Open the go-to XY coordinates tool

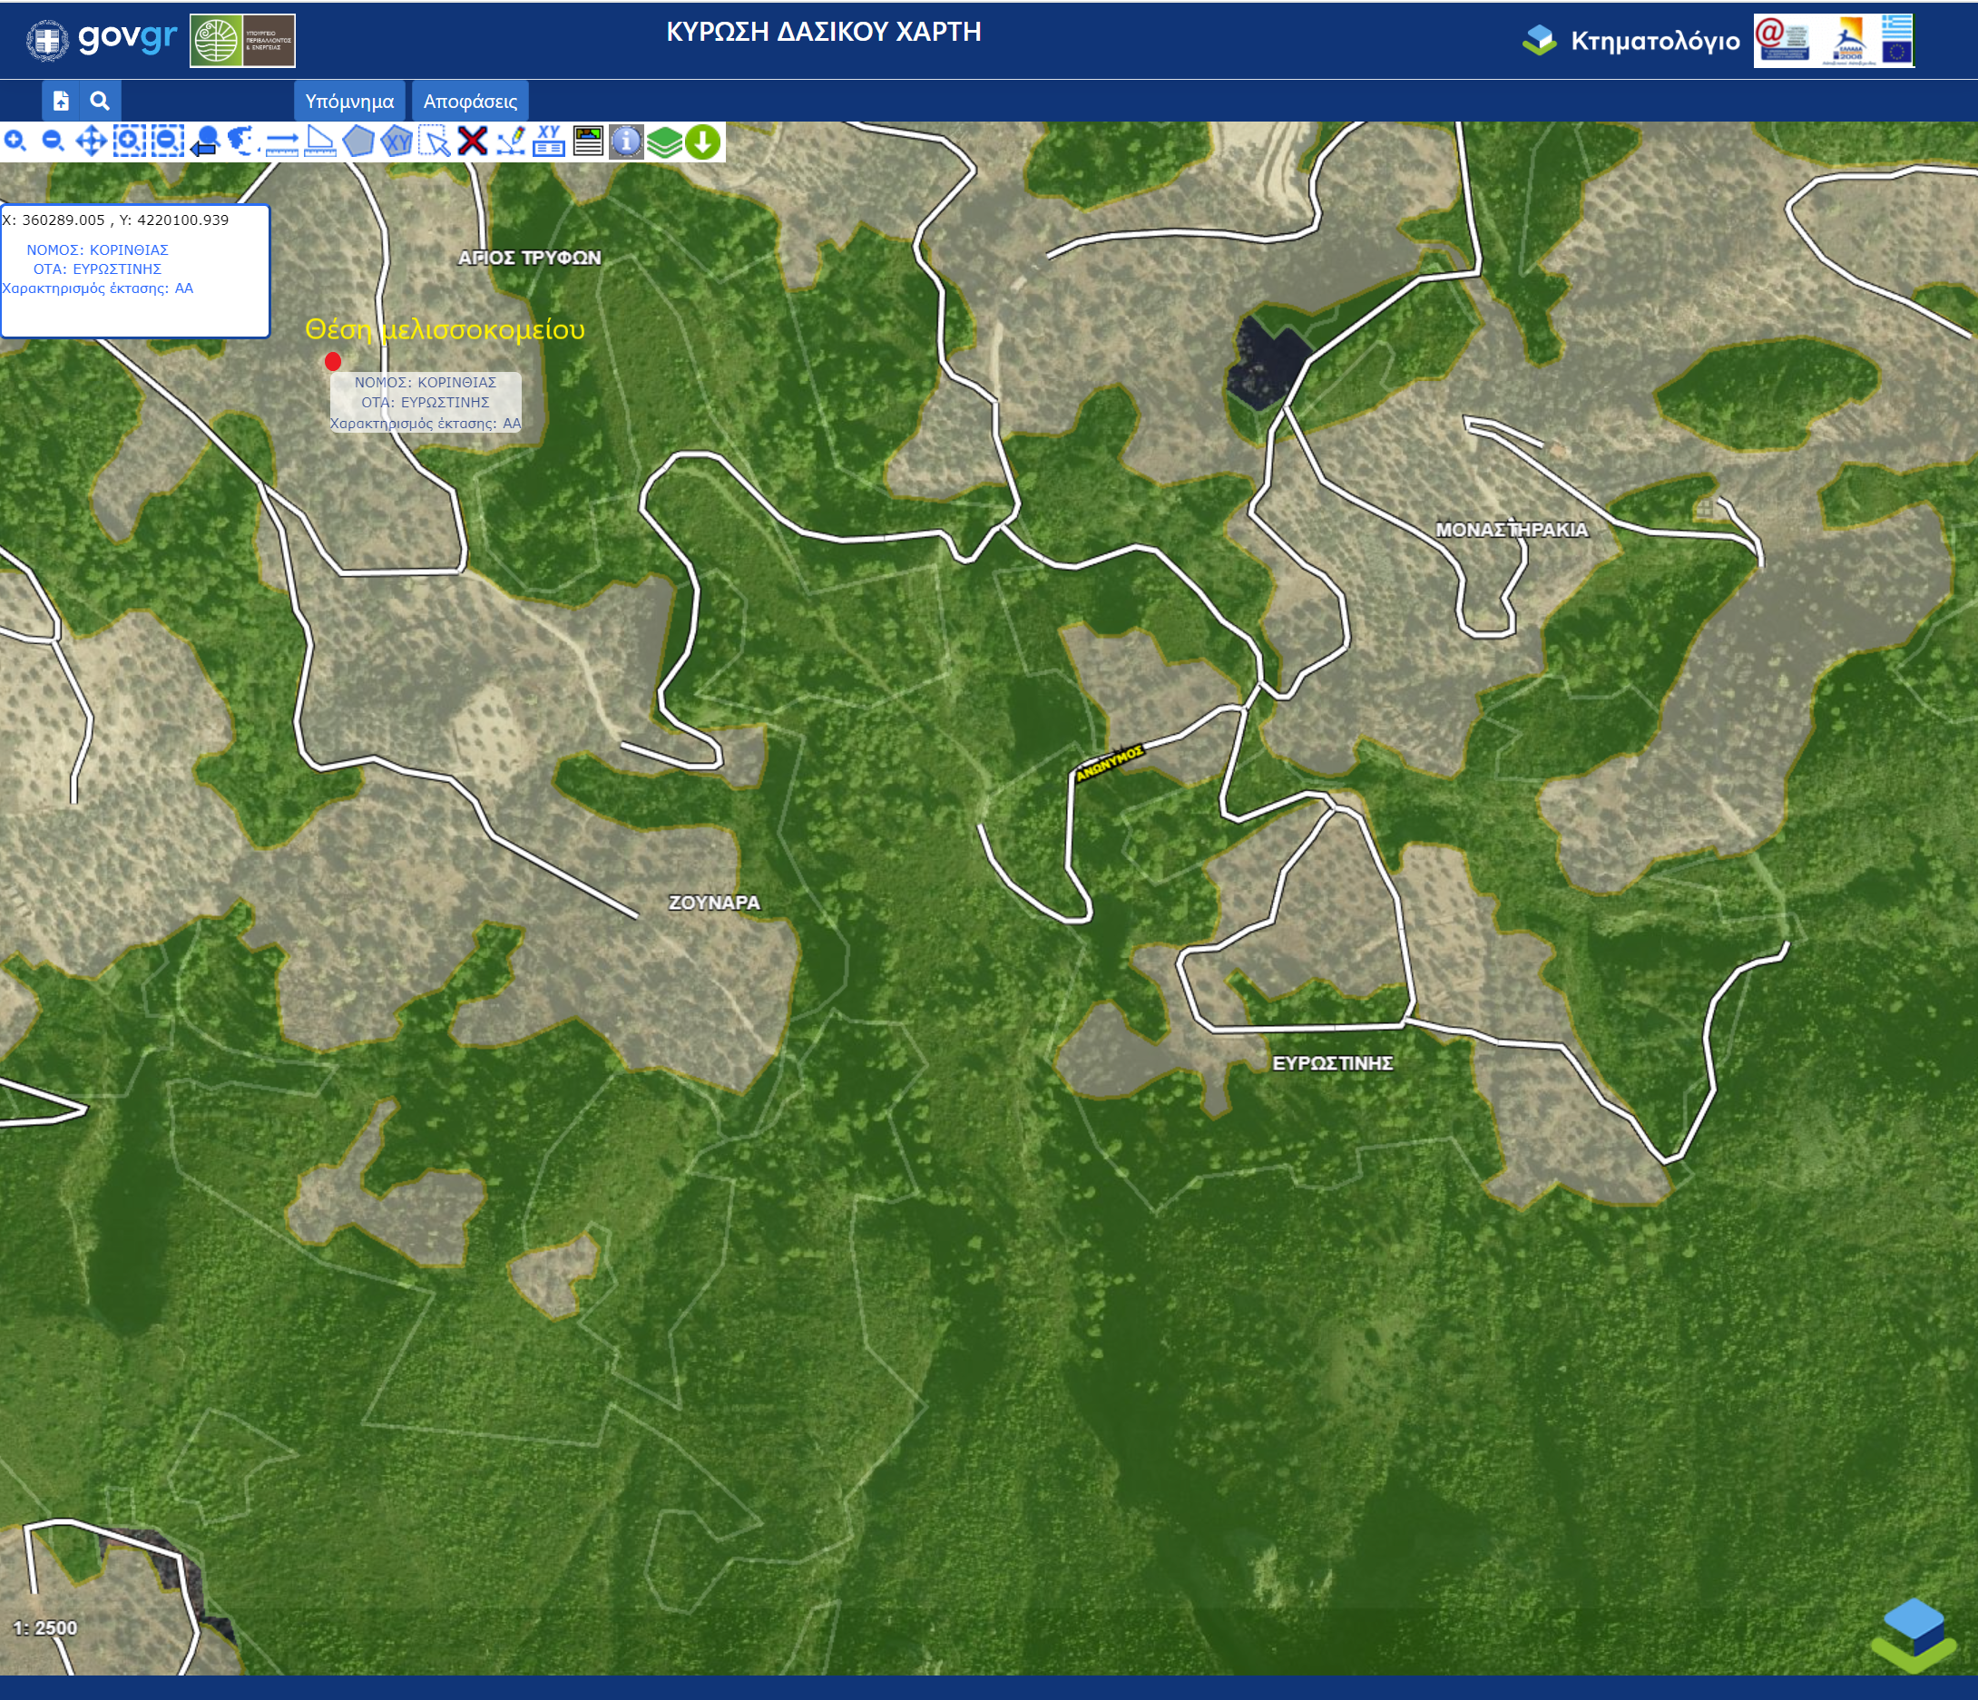click(549, 142)
